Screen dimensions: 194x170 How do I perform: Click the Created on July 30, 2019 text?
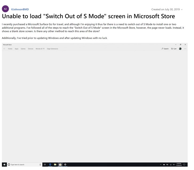pyautogui.click(x=165, y=10)
